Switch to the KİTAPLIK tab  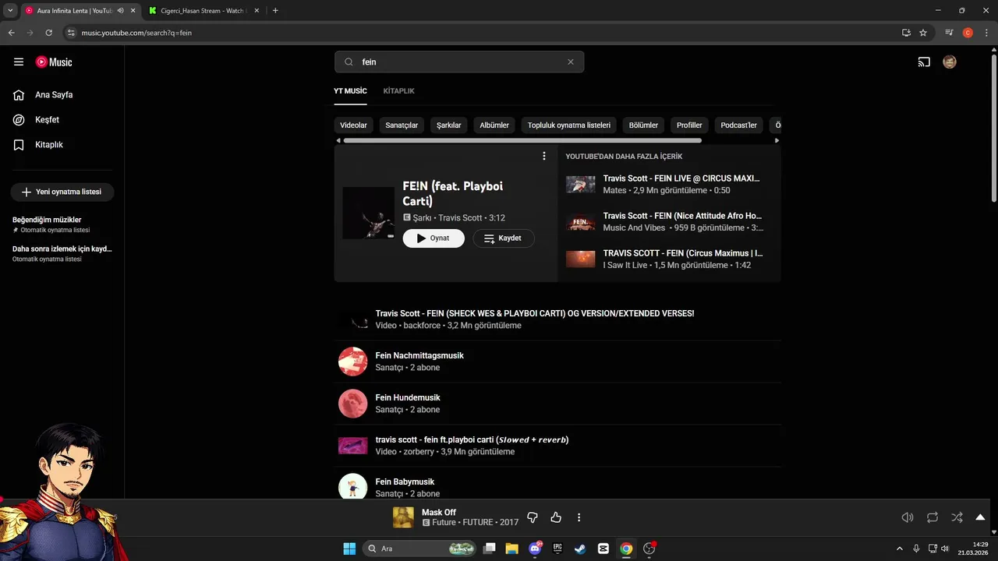pos(398,91)
